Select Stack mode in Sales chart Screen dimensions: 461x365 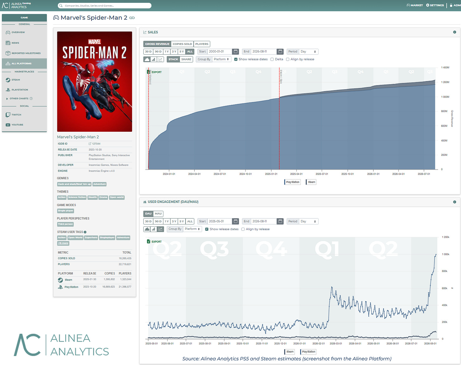[x=173, y=59]
